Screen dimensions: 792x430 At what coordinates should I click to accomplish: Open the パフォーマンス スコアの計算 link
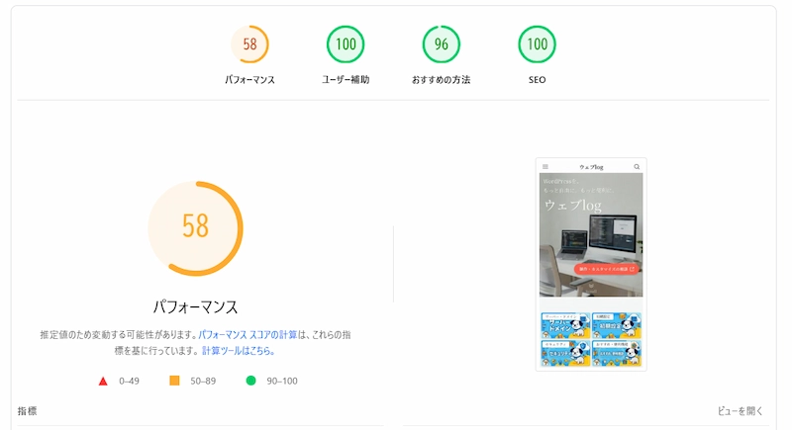tap(247, 335)
